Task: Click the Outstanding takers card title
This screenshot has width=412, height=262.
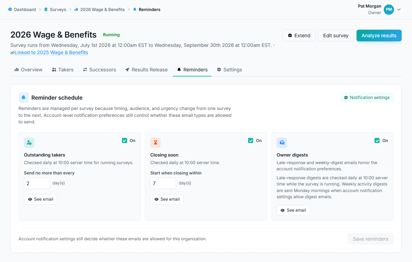Action: coord(45,155)
